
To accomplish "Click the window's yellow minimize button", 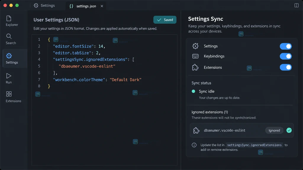I will click(x=11, y=5).
